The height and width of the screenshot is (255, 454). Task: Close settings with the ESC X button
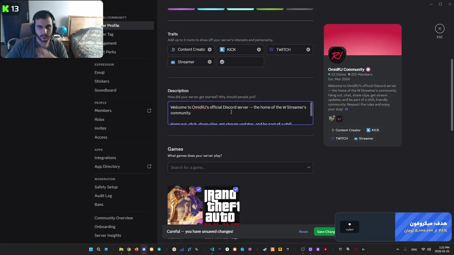(439, 28)
